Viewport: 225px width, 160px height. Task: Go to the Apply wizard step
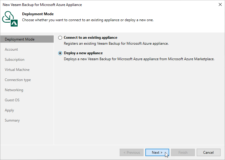(9, 110)
